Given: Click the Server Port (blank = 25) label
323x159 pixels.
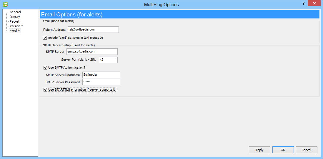Looking at the screenshot, I should coord(79,60).
